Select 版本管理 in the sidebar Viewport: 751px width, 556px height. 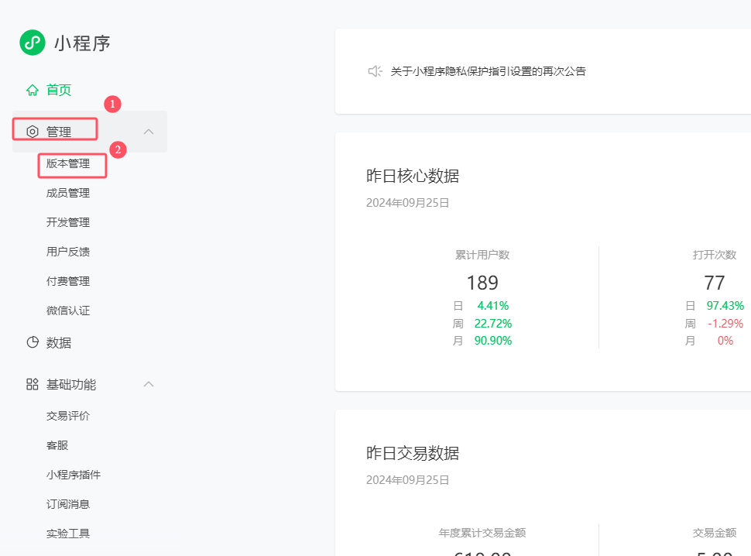coord(68,163)
